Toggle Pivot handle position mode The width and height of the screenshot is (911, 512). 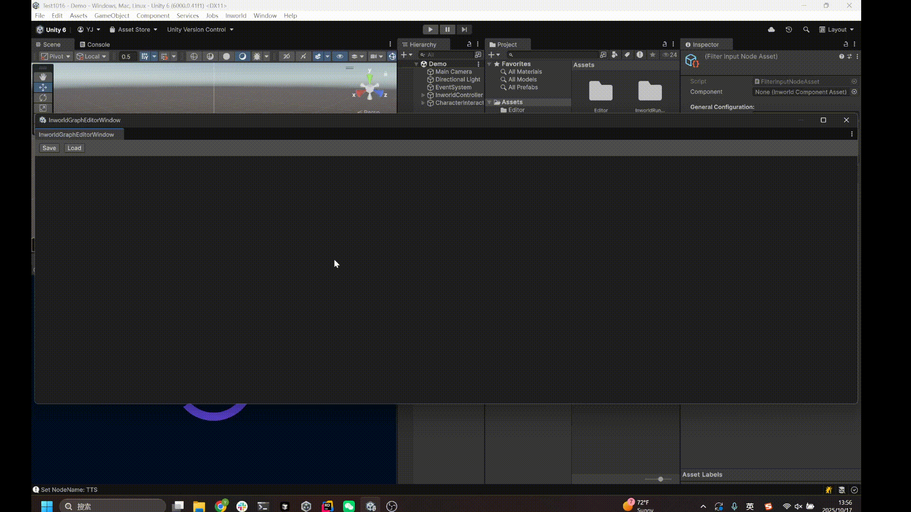[x=55, y=56]
